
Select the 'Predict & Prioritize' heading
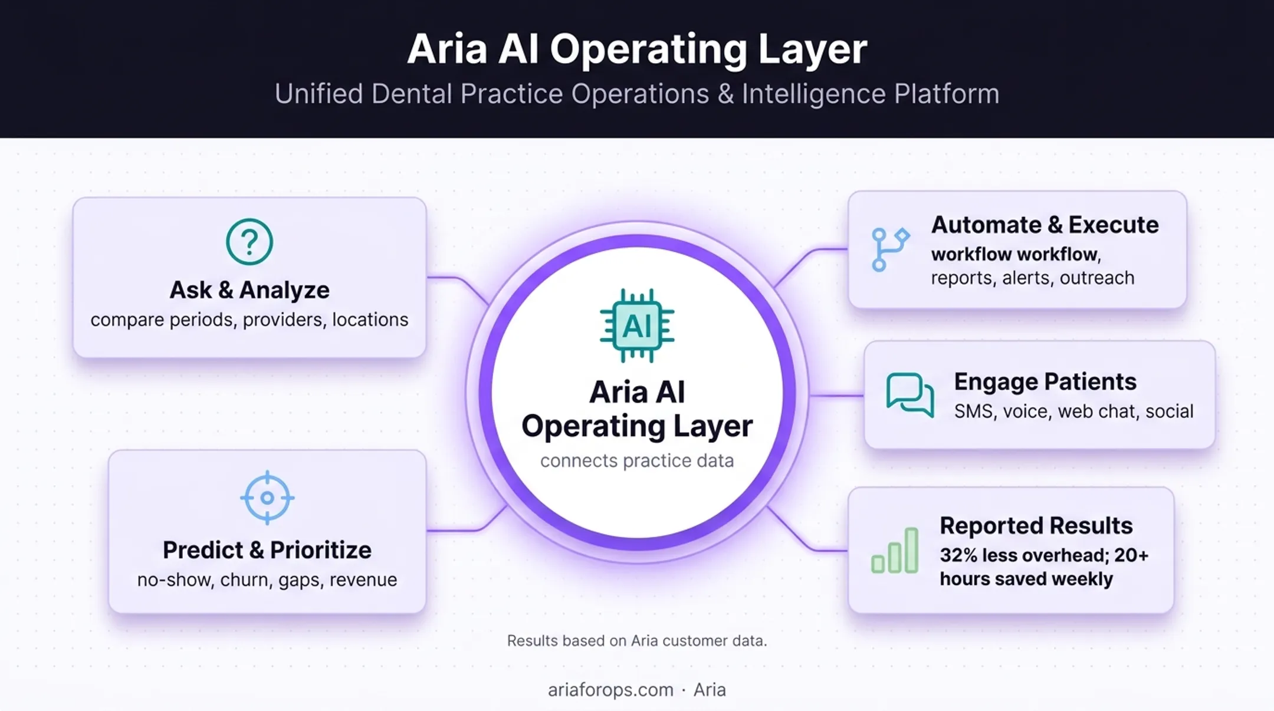267,550
